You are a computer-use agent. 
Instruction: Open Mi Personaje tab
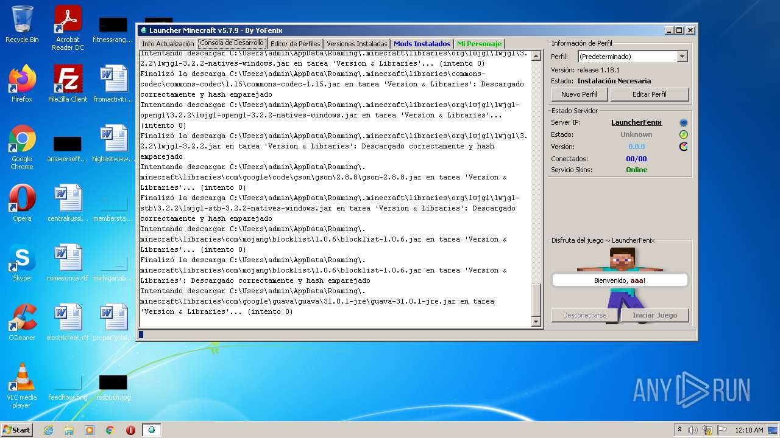point(480,44)
